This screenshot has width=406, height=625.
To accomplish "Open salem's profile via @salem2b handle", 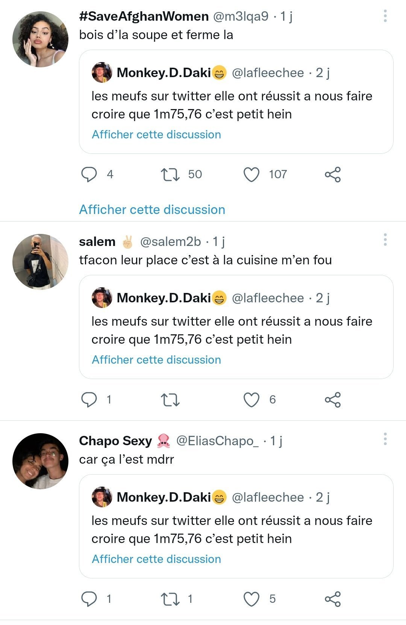I will click(x=170, y=241).
